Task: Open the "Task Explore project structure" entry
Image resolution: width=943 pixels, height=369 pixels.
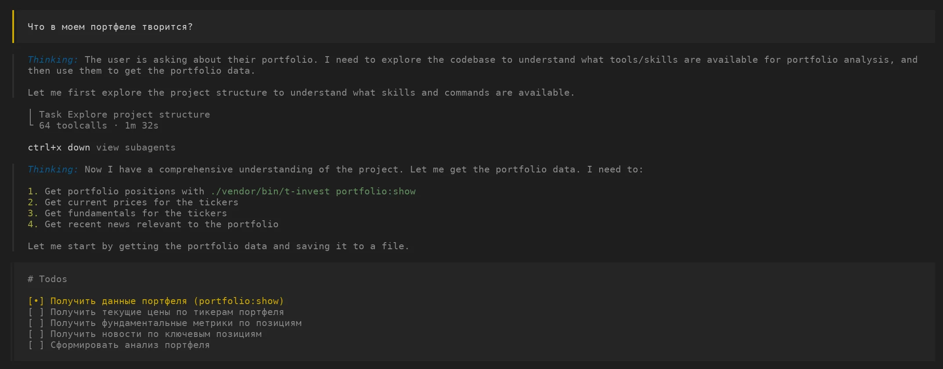Action: pos(124,115)
